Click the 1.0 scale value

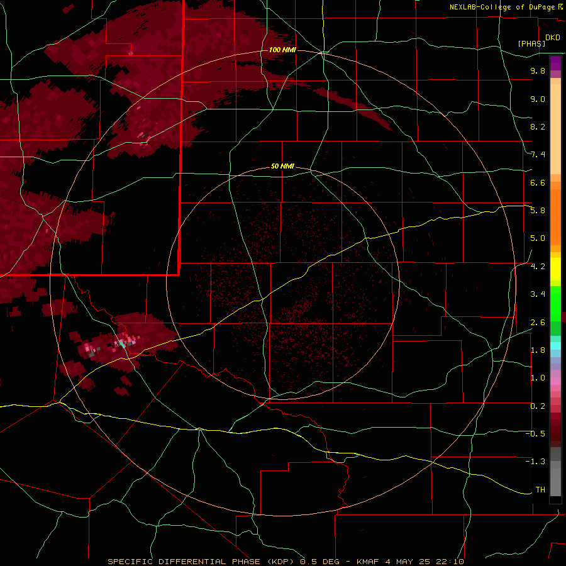click(x=538, y=378)
